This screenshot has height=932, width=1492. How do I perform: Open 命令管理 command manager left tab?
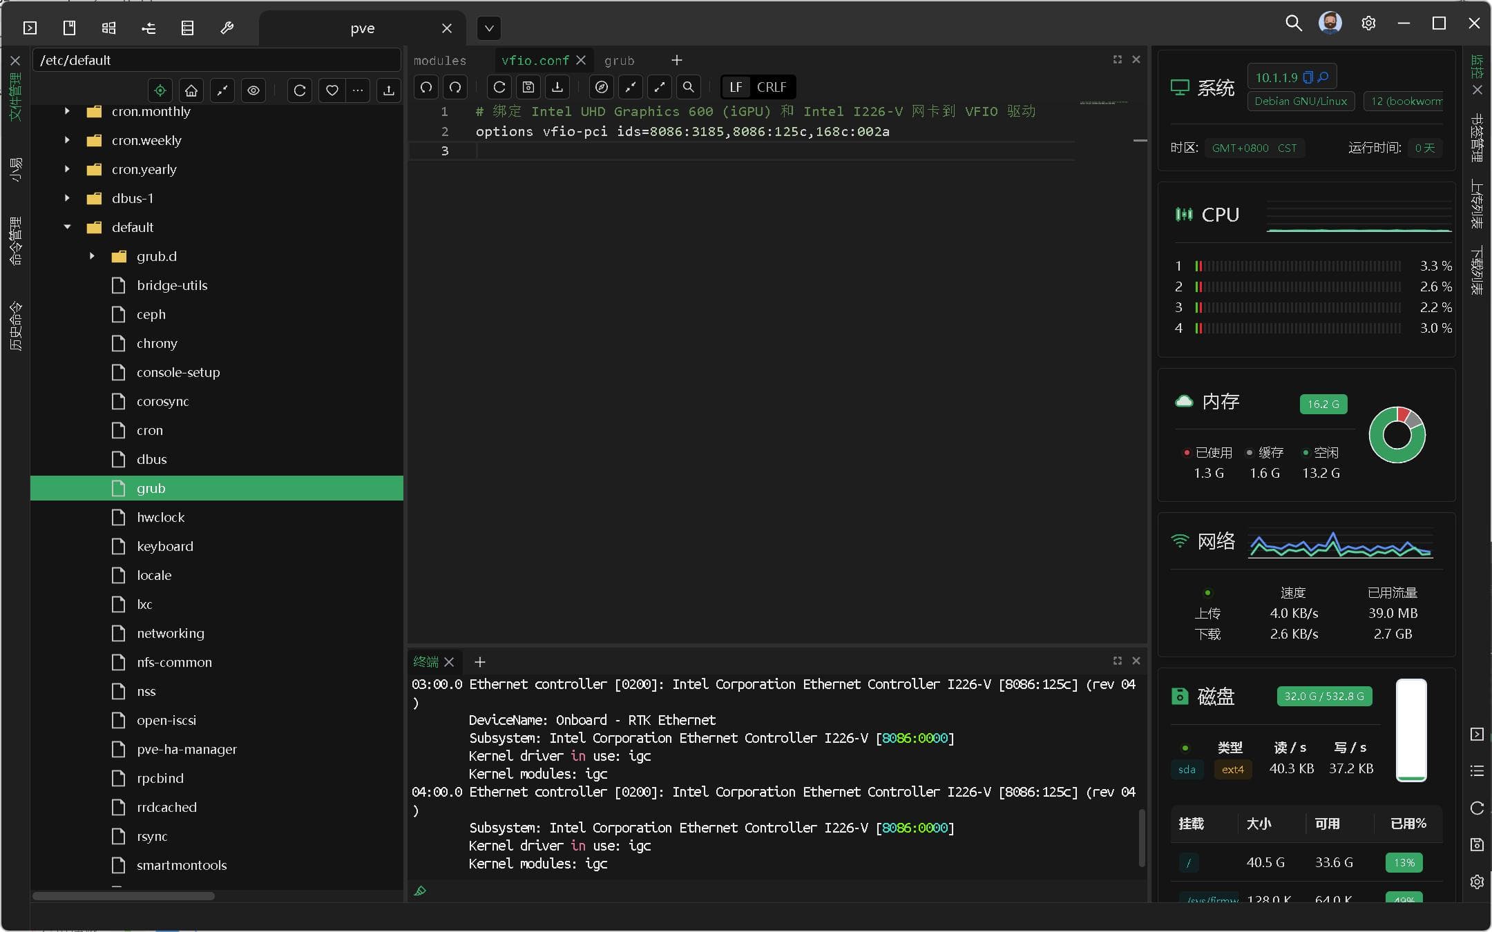[15, 240]
